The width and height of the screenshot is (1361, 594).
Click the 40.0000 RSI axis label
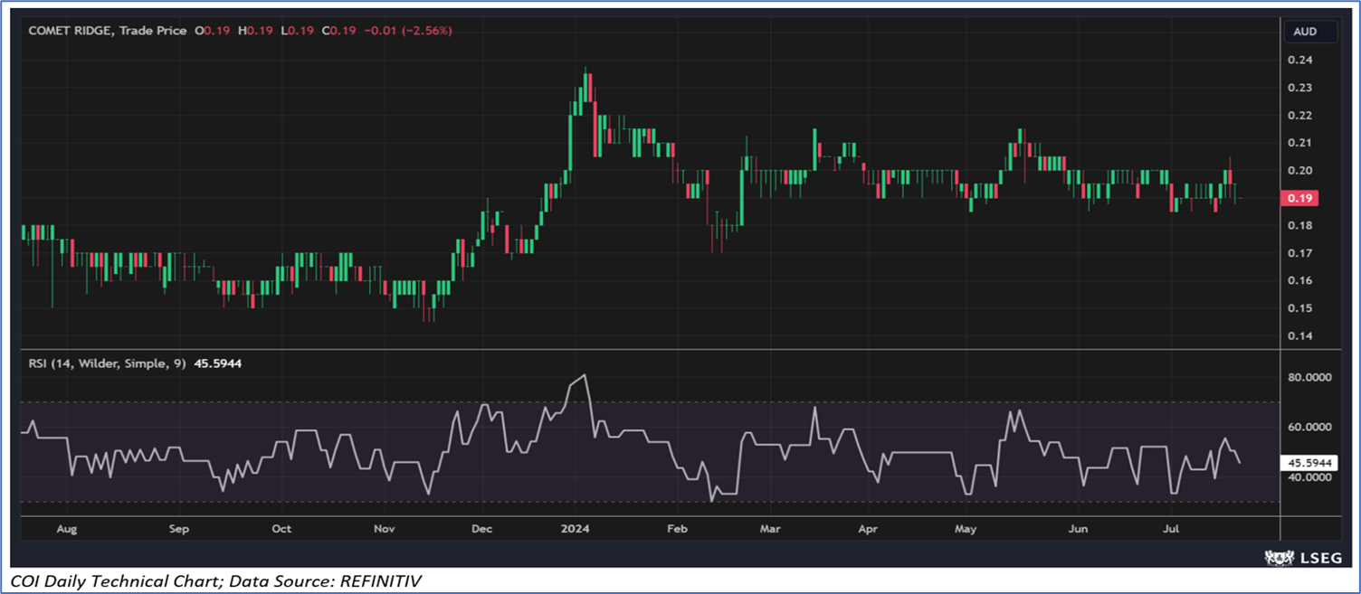[x=1309, y=477]
